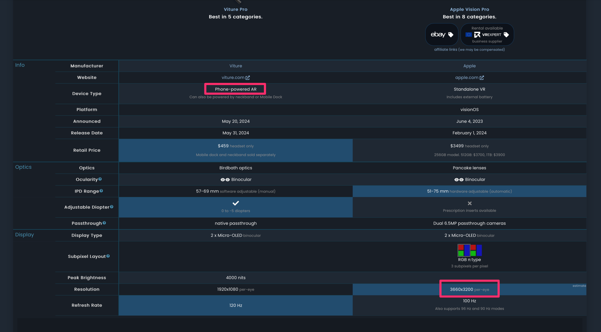Click the external link icon next to viture.com

(x=248, y=78)
